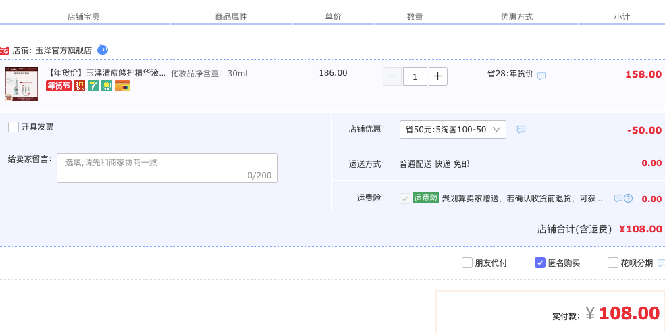Click the 店铺合计(含运费) ¥108.00 total
Screen dimensions: 665x333
click(600, 230)
